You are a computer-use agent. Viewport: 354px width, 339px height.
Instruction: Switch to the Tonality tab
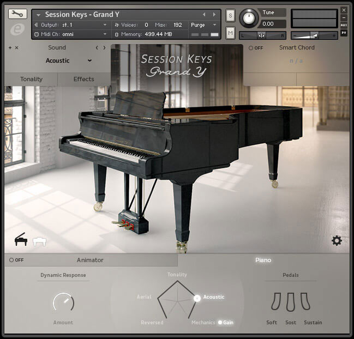pyautogui.click(x=32, y=79)
